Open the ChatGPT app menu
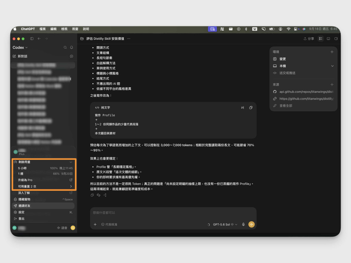Screen dimensions: 351x263 (x=28, y=29)
